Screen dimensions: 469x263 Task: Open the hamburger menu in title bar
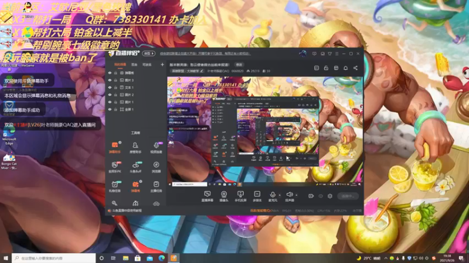[x=337, y=54]
